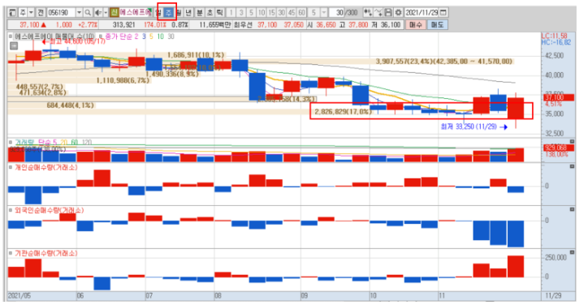This screenshot has width=579, height=305.
Task: Click the 1,686,911(10.1%) volume profile label
Action: pyautogui.click(x=196, y=55)
